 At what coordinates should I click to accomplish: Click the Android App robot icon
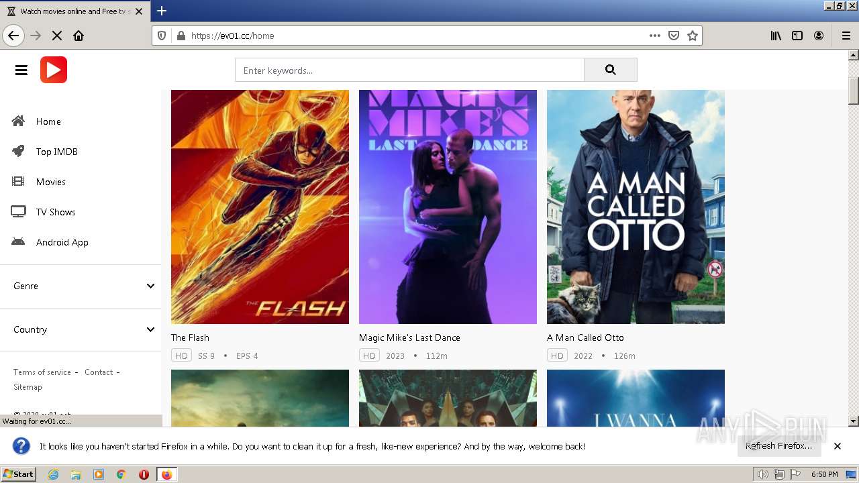click(x=18, y=242)
